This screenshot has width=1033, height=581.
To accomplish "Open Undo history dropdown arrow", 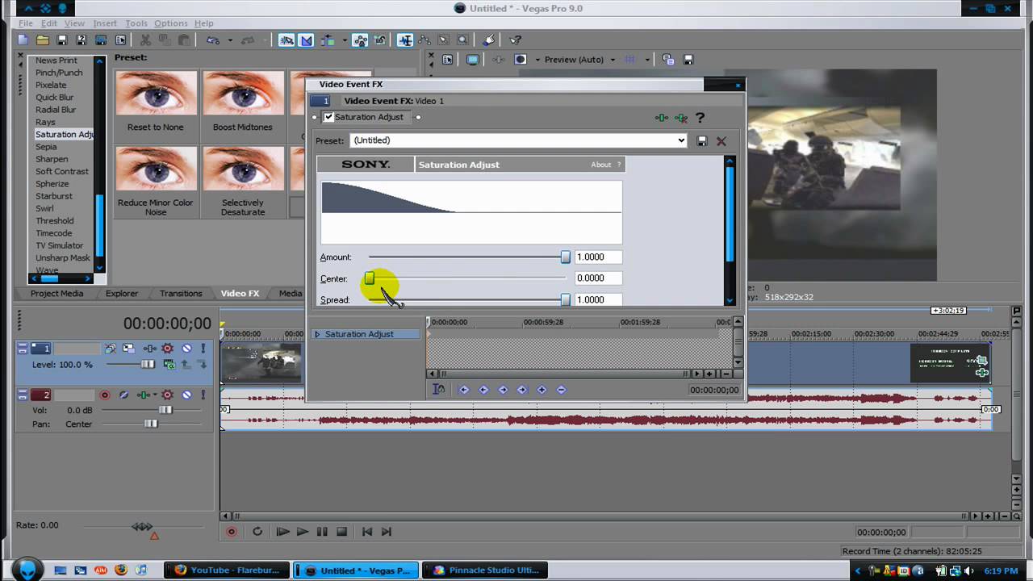I will point(230,40).
